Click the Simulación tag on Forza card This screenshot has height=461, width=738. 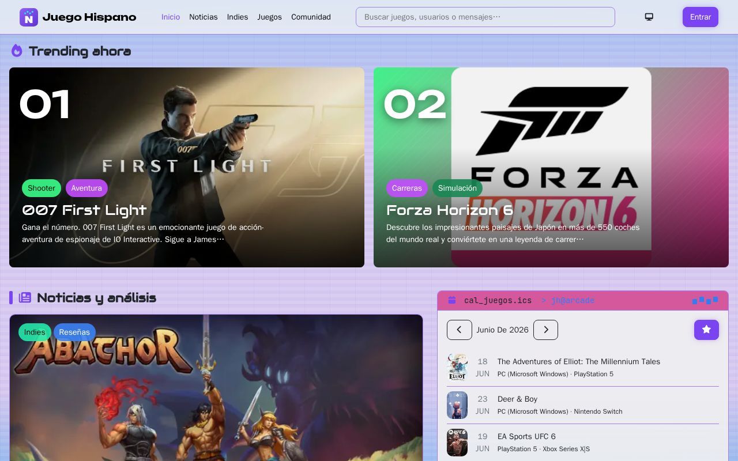(457, 188)
